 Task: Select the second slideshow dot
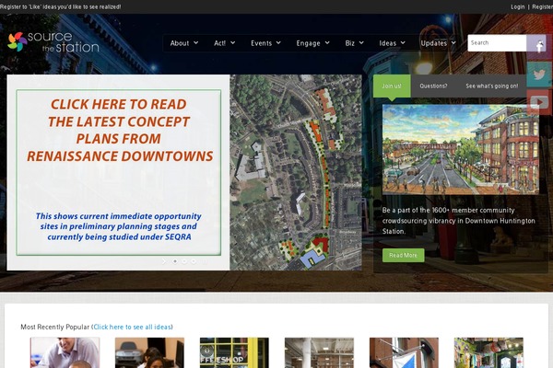184,261
